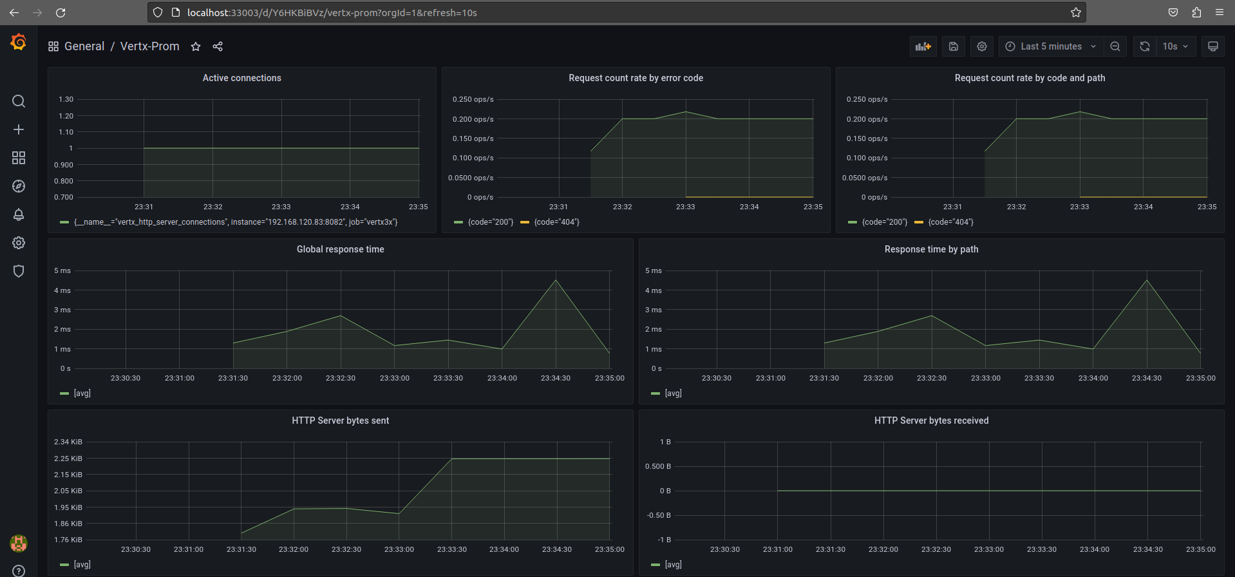Screen dimensions: 1235x577
Task: Open Request count rate by code and path menu
Action: (1030, 78)
